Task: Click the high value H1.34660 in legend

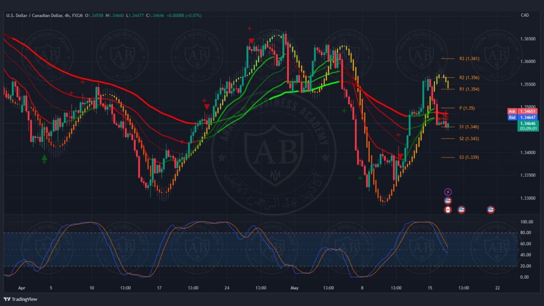Action: [x=115, y=16]
